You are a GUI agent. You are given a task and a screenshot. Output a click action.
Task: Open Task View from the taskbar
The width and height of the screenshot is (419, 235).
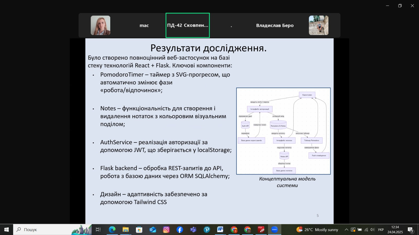tap(98, 230)
